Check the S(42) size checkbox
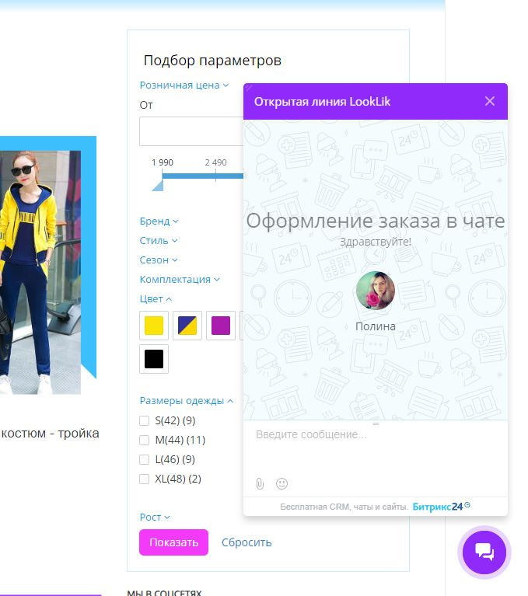 click(x=144, y=420)
